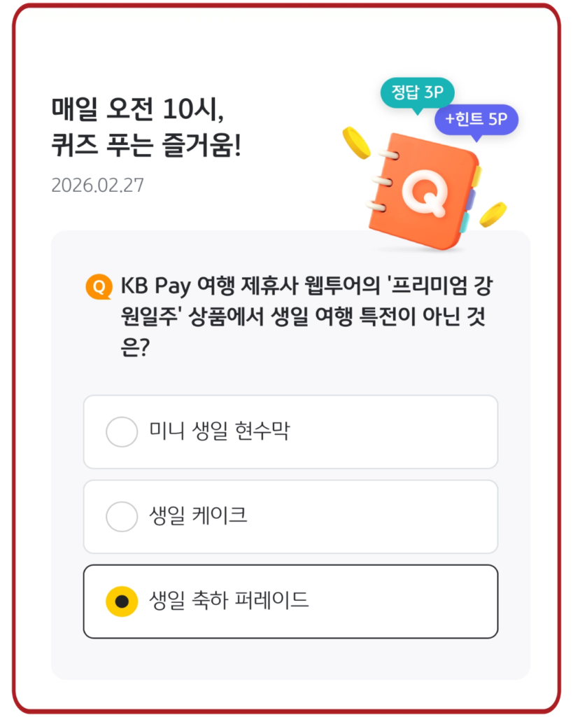The width and height of the screenshot is (573, 717).
Task: Click the '미니 생일 현수막' answer label text
Action: [x=219, y=431]
